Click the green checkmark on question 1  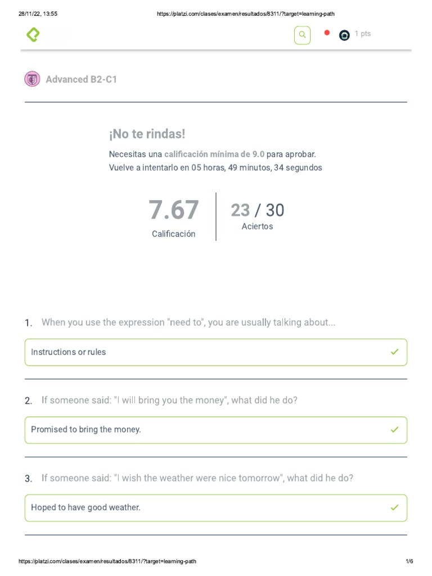click(x=394, y=352)
